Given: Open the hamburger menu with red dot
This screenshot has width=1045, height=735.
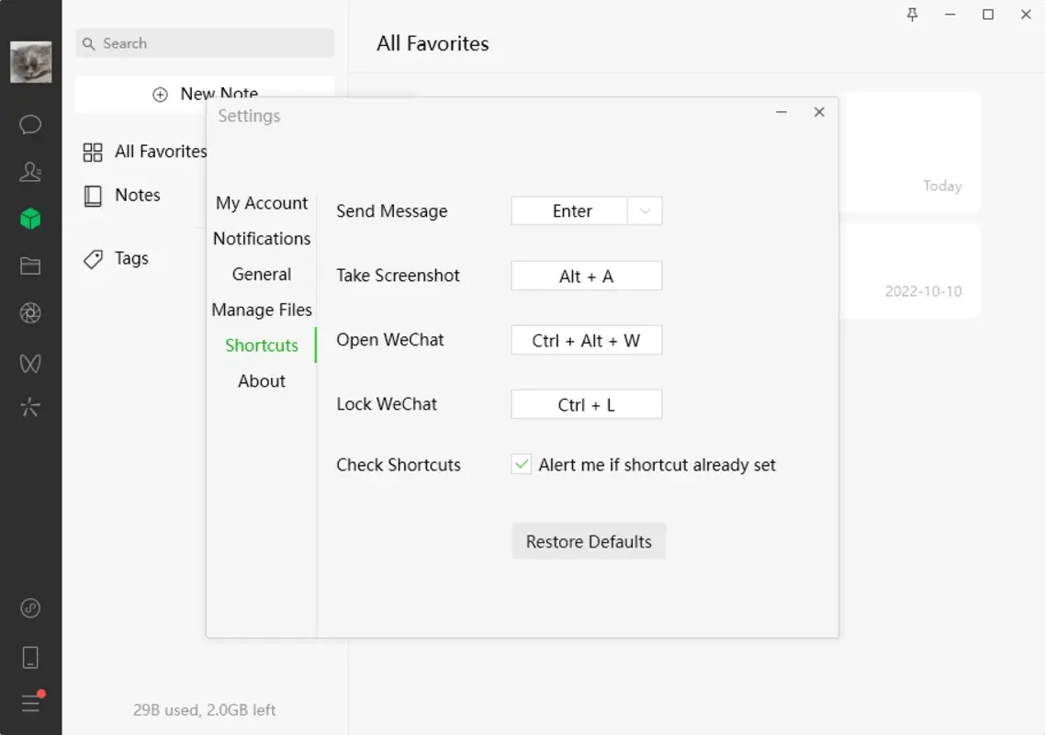Looking at the screenshot, I should [x=30, y=704].
